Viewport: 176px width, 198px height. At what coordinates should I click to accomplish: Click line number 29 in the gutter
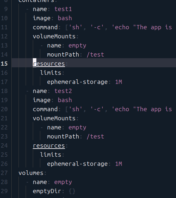(4, 191)
